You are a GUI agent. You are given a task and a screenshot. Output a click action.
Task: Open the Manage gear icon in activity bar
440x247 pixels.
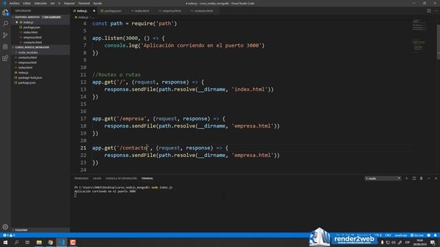(5, 226)
